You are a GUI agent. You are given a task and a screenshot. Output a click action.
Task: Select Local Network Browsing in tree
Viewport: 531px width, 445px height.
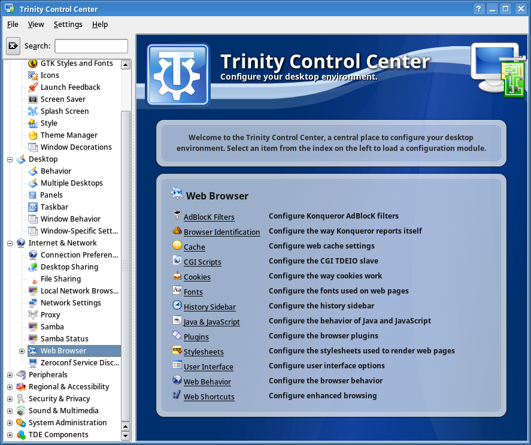(80, 291)
